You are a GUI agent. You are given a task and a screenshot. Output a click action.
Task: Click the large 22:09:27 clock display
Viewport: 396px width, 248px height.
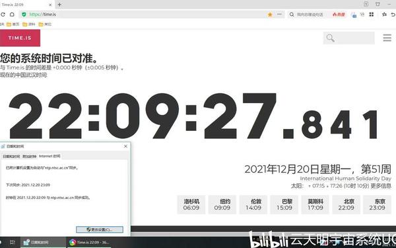193,116
